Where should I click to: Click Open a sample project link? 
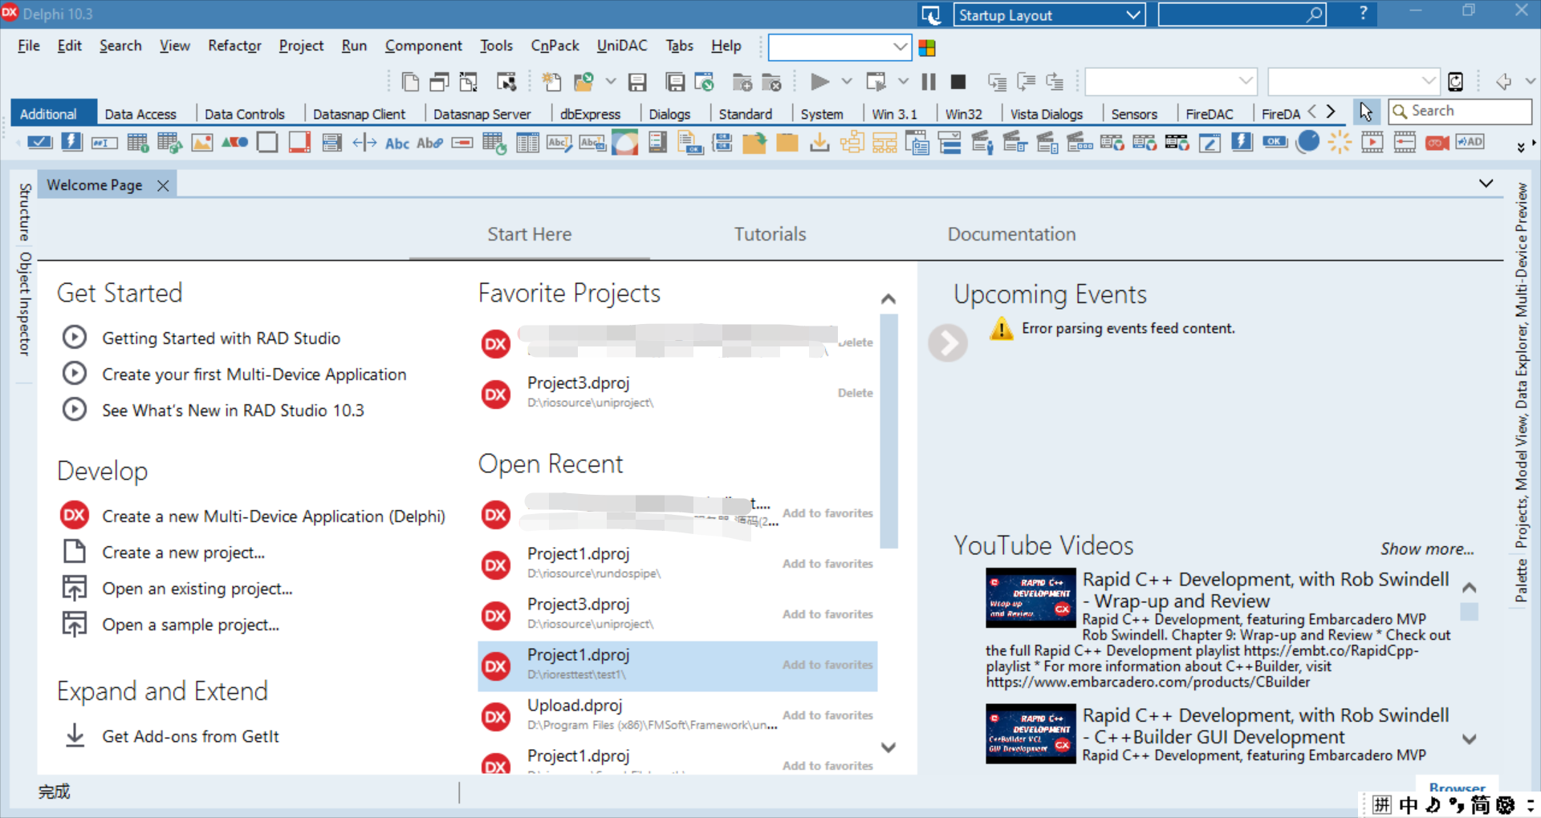[x=190, y=625]
